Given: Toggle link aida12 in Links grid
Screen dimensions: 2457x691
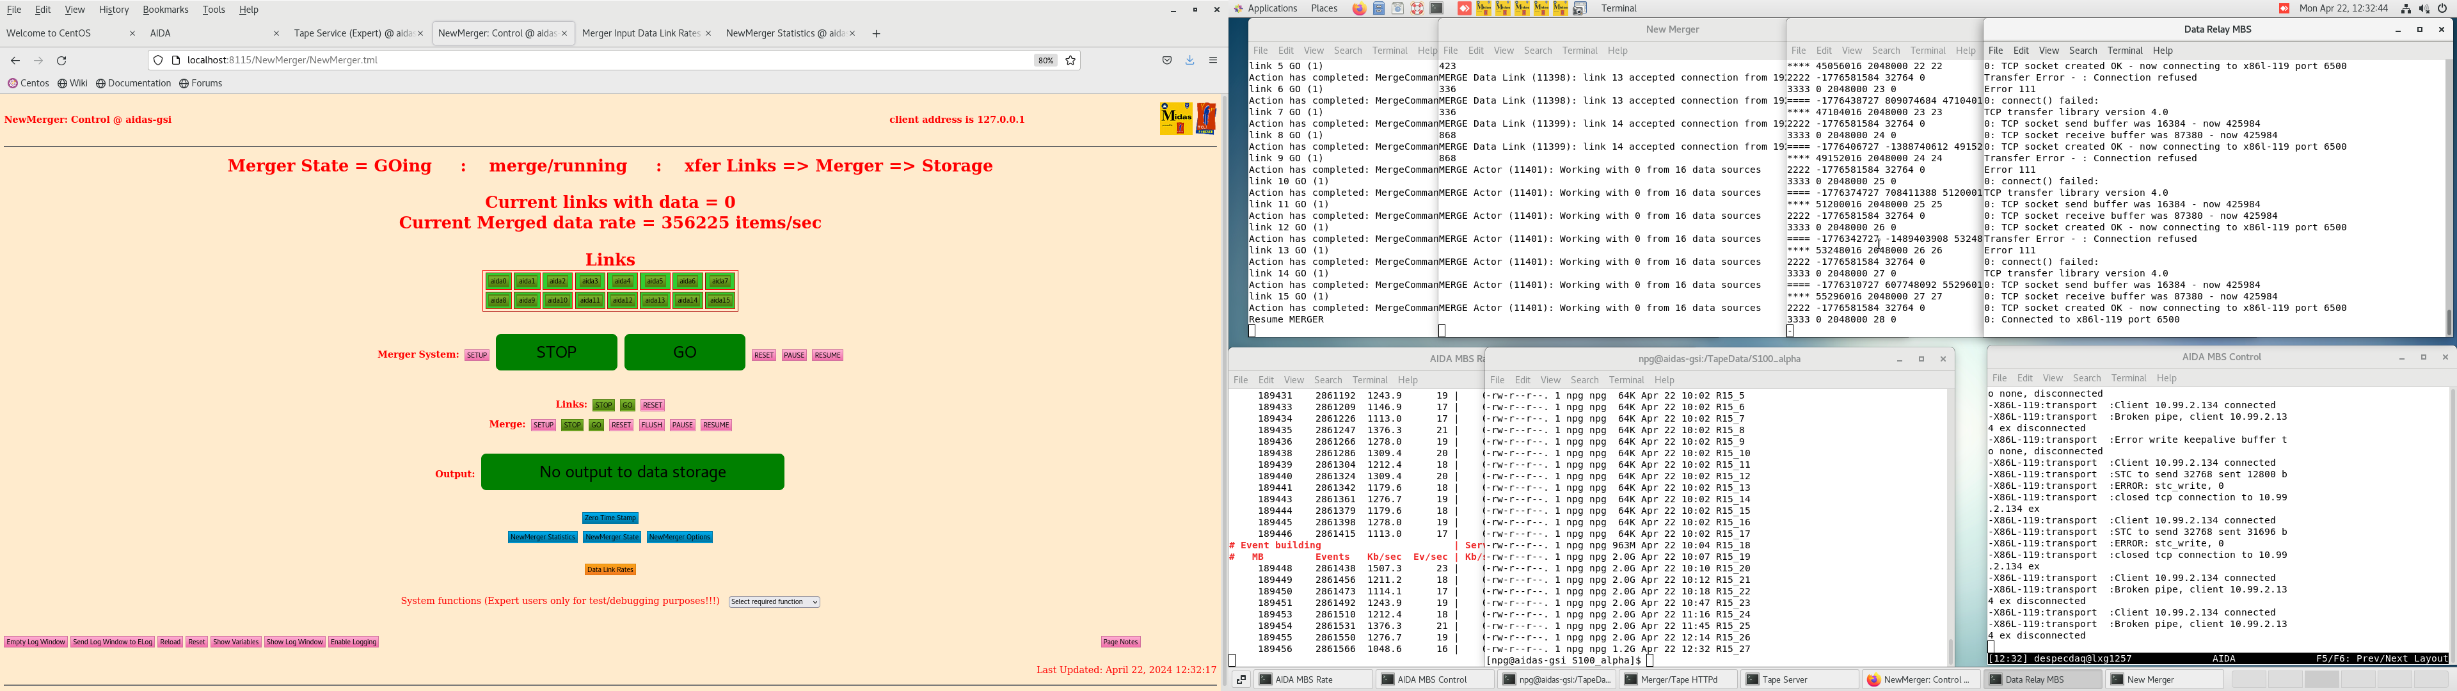Looking at the screenshot, I should click(x=623, y=301).
